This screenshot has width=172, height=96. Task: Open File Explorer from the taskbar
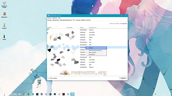pyautogui.click(x=15, y=94)
